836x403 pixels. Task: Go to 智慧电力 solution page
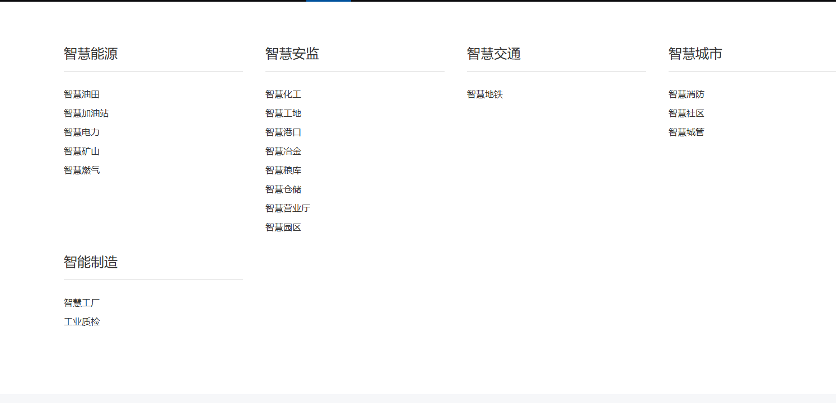(x=82, y=132)
